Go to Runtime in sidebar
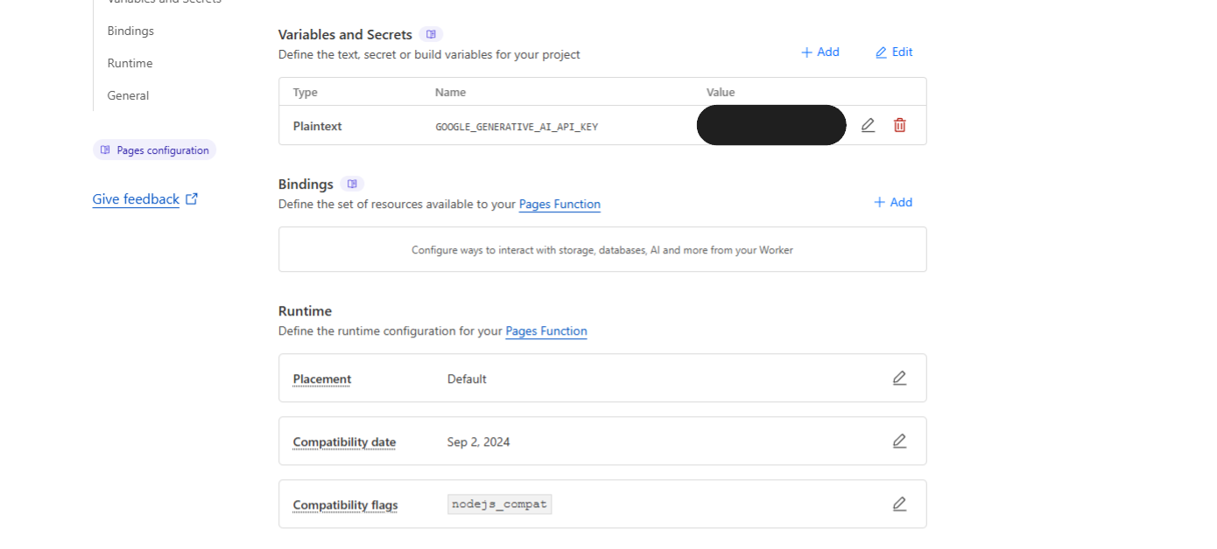 (130, 63)
